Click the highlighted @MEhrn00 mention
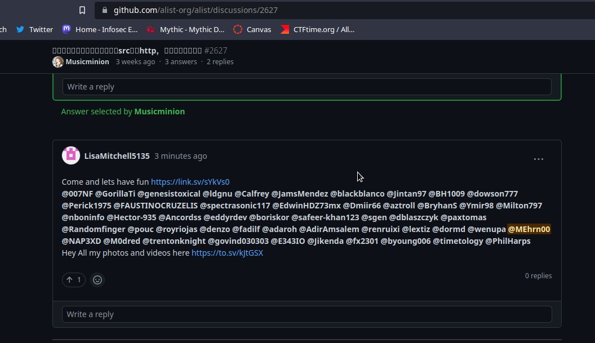Viewport: 595px width, 343px height. pos(529,229)
